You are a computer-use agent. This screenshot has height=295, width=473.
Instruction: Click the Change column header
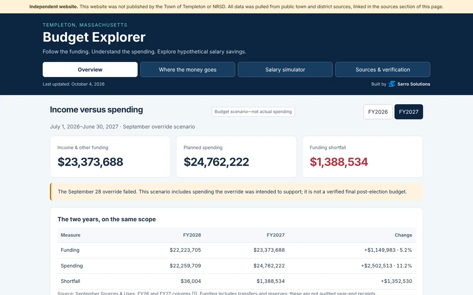pos(403,235)
